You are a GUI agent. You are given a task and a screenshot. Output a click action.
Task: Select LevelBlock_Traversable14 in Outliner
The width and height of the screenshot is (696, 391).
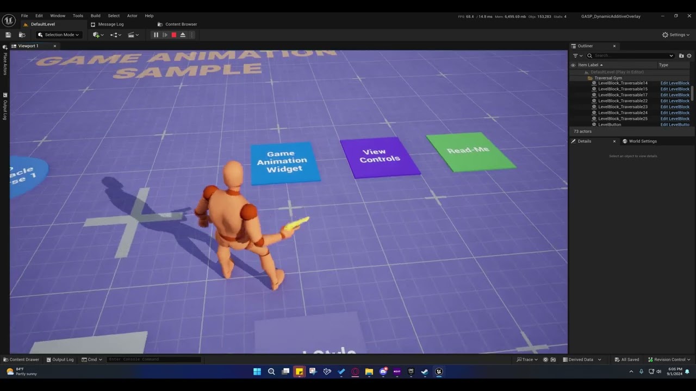coord(623,83)
